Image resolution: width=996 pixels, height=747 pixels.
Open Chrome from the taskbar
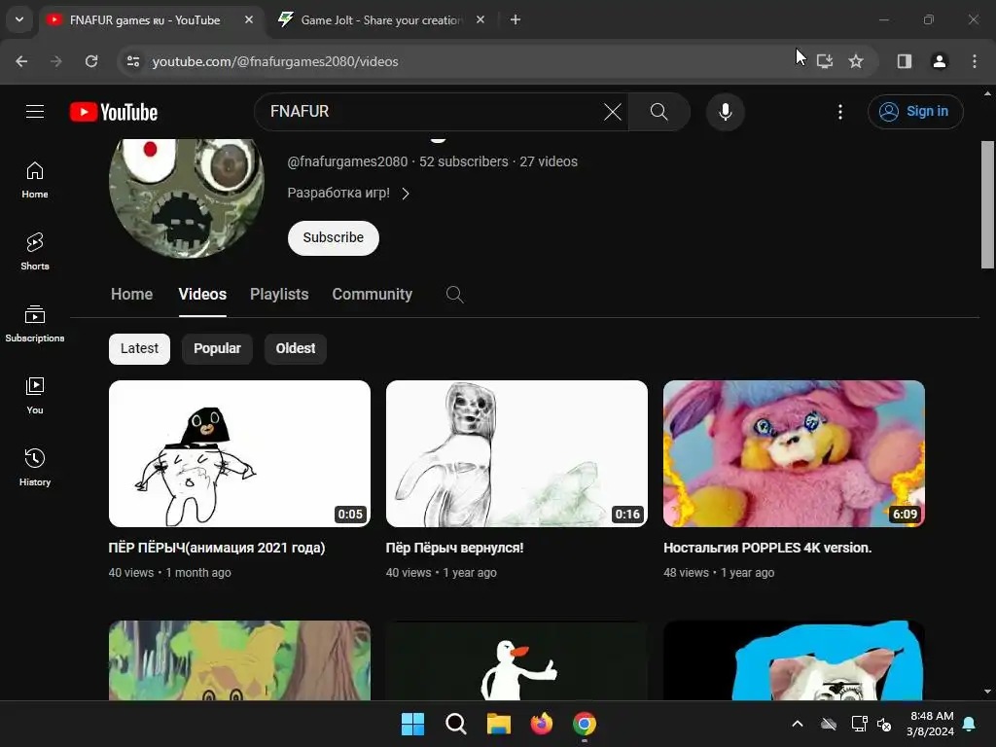tap(585, 724)
